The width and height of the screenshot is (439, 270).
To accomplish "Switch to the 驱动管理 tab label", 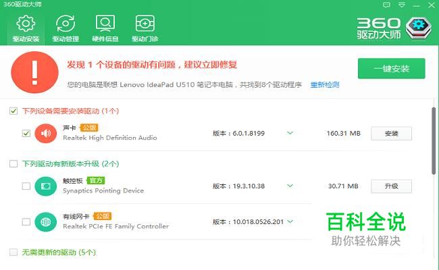I will (x=66, y=39).
